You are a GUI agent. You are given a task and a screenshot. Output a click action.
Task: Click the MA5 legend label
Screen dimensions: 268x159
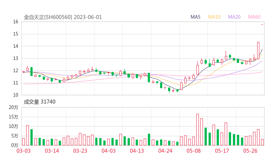pos(195,17)
